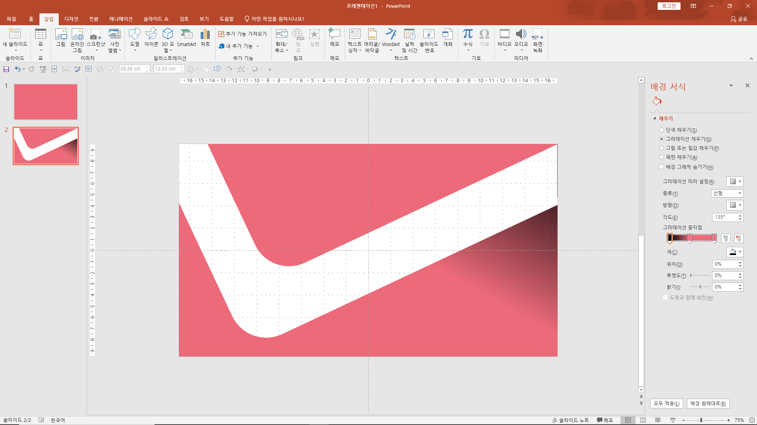Screen dimensions: 757x425
Task: Open the WordArt gallery
Action: [390, 38]
